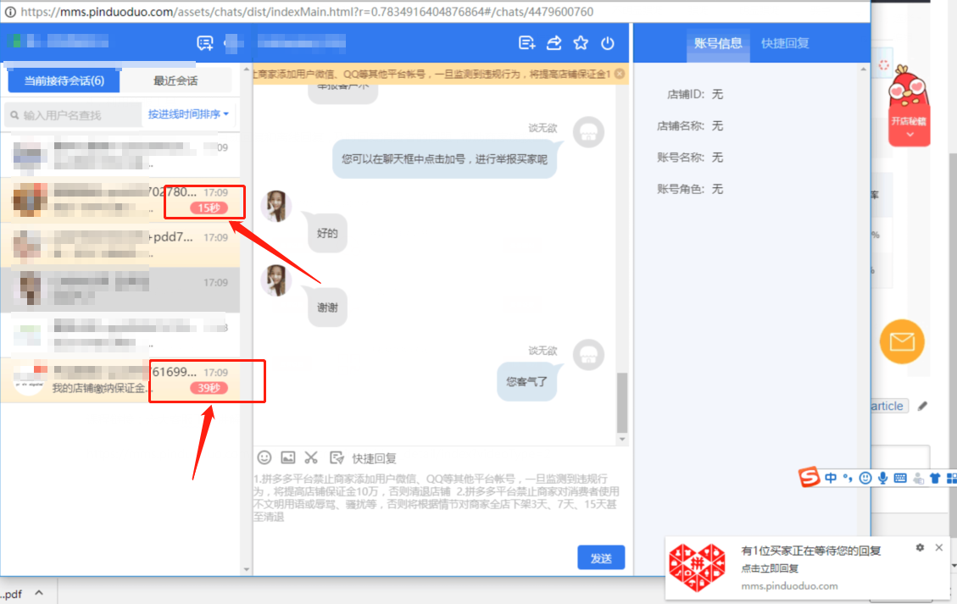
Task: Click the orange mail envelope floating button
Action: 902,342
